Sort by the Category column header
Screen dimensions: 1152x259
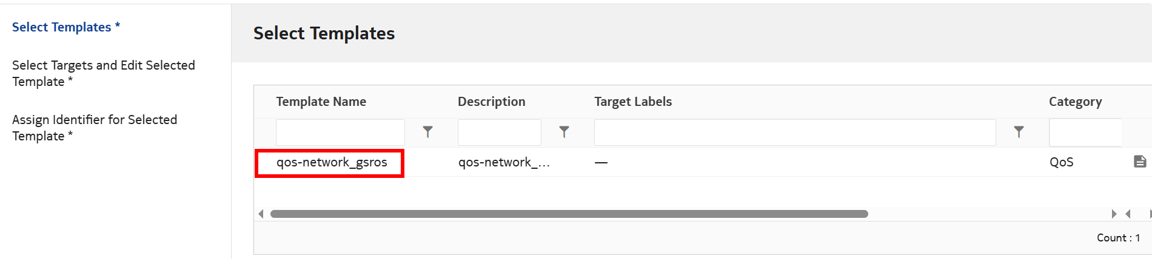tap(1075, 102)
